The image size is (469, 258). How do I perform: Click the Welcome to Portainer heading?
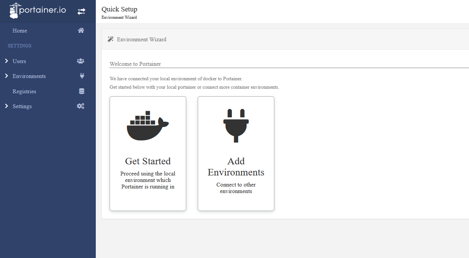(135, 64)
